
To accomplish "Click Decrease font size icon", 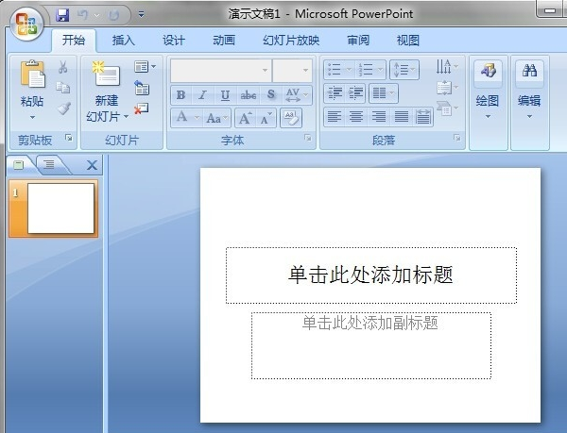I will 266,118.
